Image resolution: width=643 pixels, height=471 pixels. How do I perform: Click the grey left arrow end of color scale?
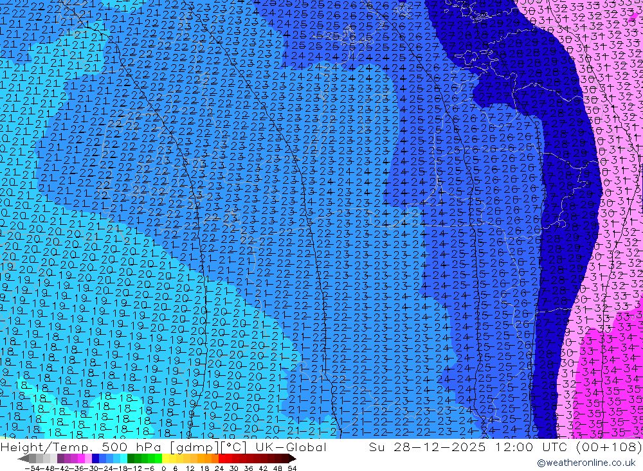[x=23, y=459]
